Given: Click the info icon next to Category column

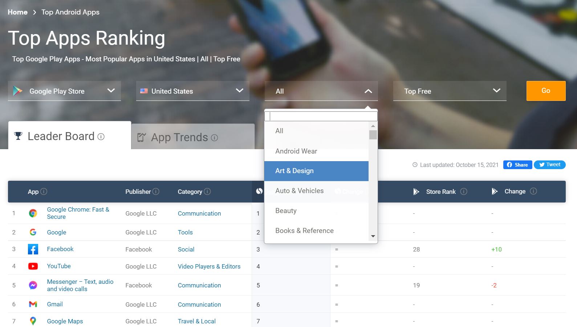Looking at the screenshot, I should [x=207, y=191].
